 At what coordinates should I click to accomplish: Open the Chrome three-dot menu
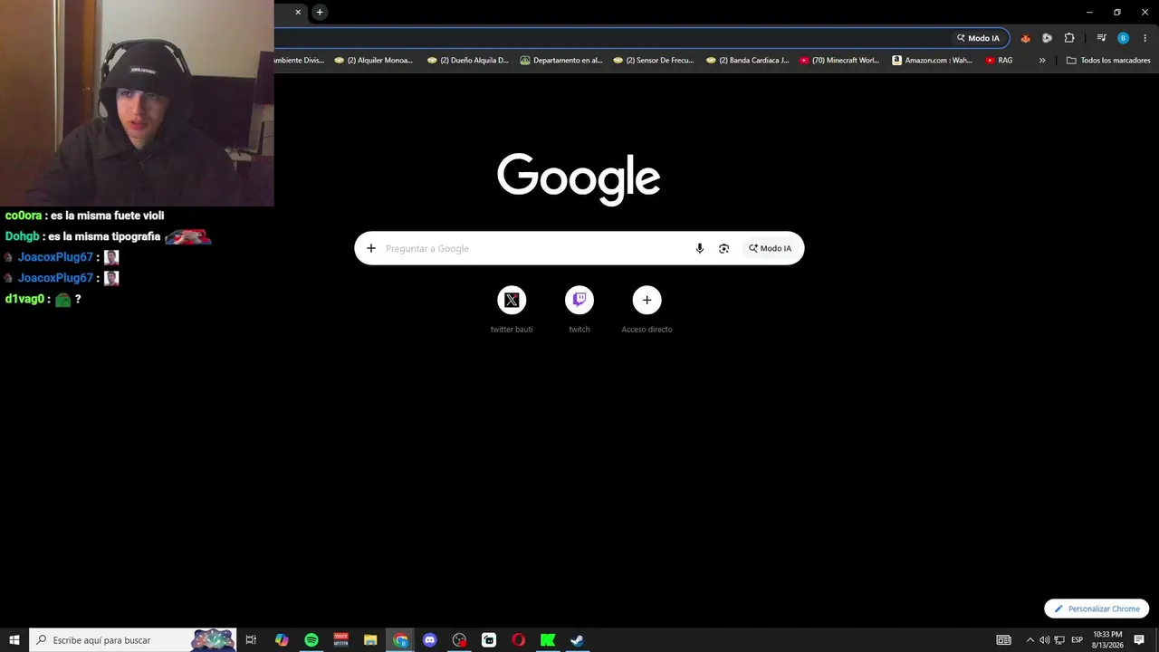(x=1145, y=38)
